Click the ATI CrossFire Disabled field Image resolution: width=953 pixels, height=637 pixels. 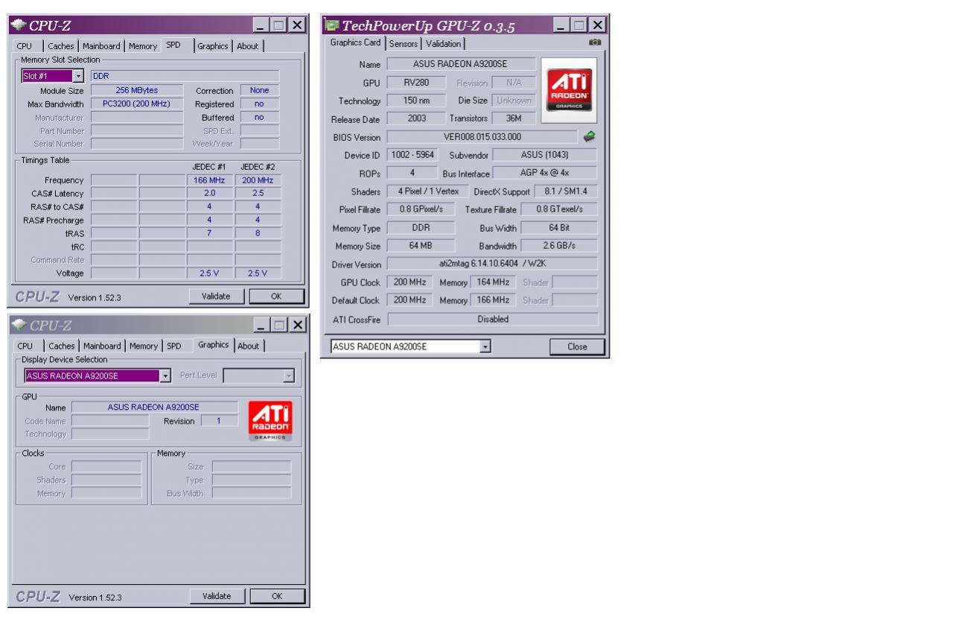[x=492, y=319]
